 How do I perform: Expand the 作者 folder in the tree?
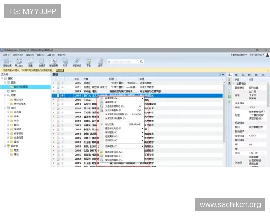point(7,116)
